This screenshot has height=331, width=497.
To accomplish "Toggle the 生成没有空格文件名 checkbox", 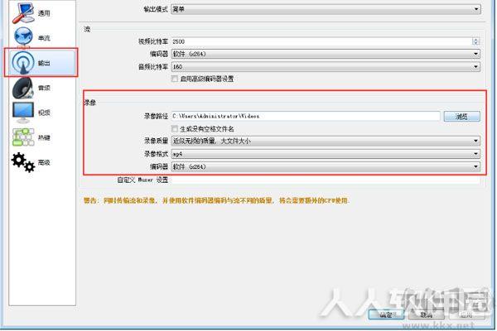I will click(174, 128).
